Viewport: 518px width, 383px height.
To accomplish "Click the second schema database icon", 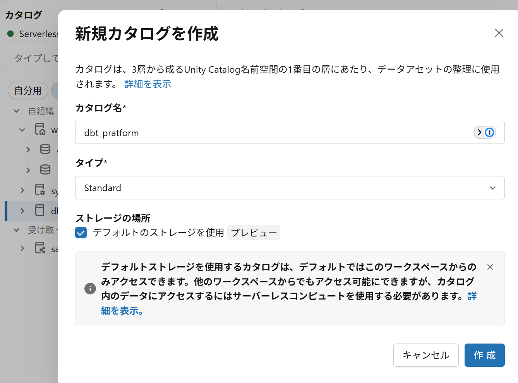I will click(x=45, y=169).
